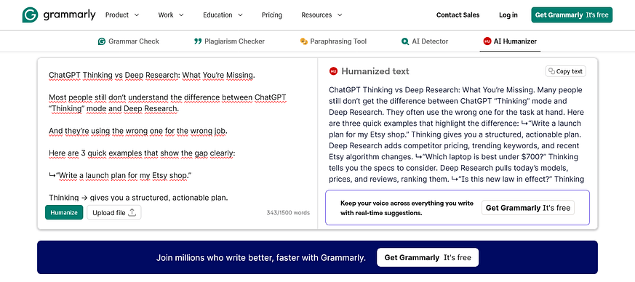This screenshot has height=282, width=635.
Task: Expand the Resources dropdown chevron
Action: (340, 15)
